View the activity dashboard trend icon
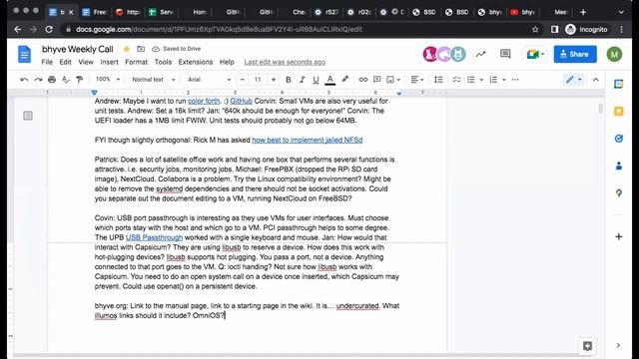The image size is (639, 359). [x=481, y=54]
